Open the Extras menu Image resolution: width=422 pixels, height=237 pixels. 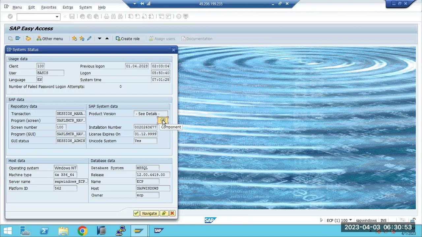[68, 7]
